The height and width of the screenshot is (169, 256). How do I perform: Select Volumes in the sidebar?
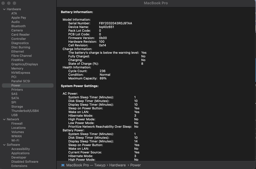pyautogui.click(x=18, y=132)
